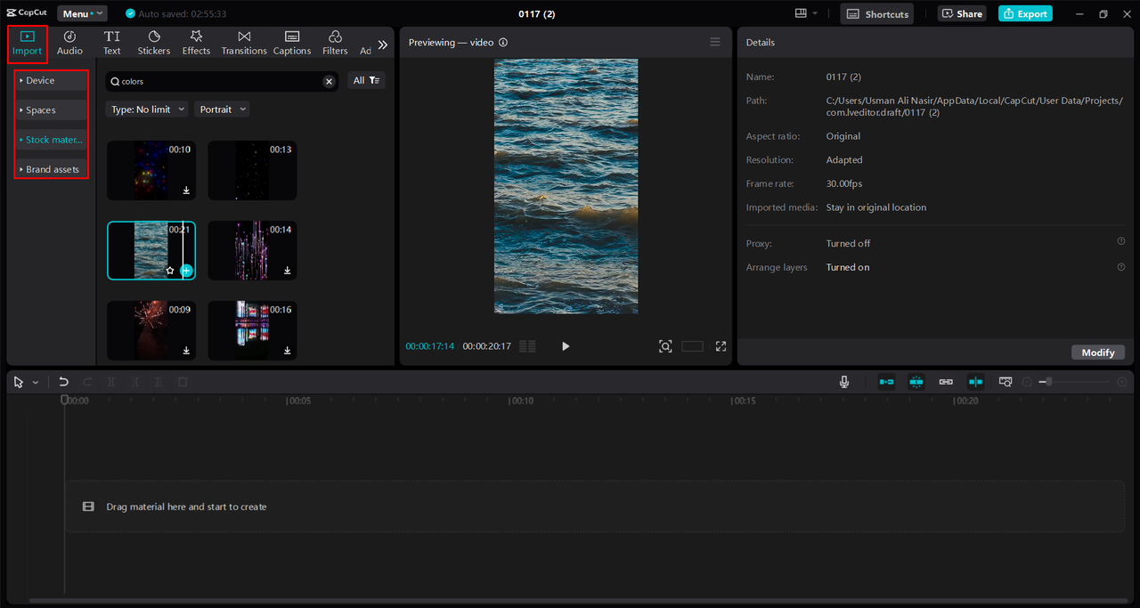The width and height of the screenshot is (1140, 608).
Task: Toggle timeline clip linkage
Action: click(946, 382)
